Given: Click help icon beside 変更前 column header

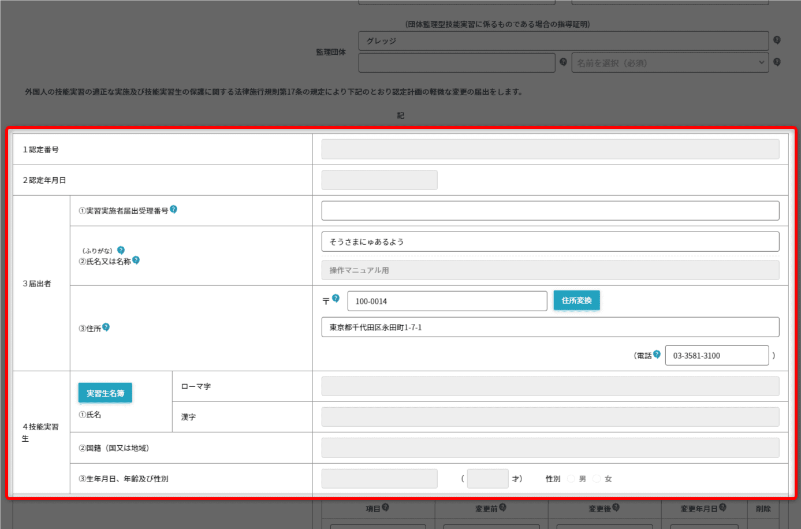Looking at the screenshot, I should (x=502, y=508).
